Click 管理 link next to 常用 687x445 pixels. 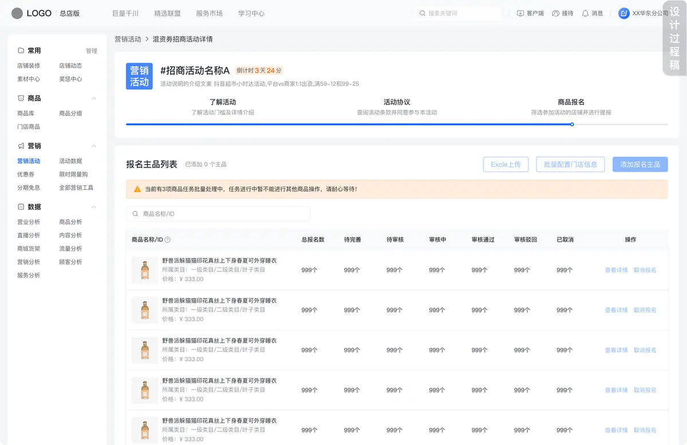[92, 51]
